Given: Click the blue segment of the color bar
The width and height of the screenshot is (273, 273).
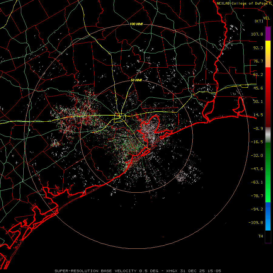Looking at the screenshot, I should point(268,216).
